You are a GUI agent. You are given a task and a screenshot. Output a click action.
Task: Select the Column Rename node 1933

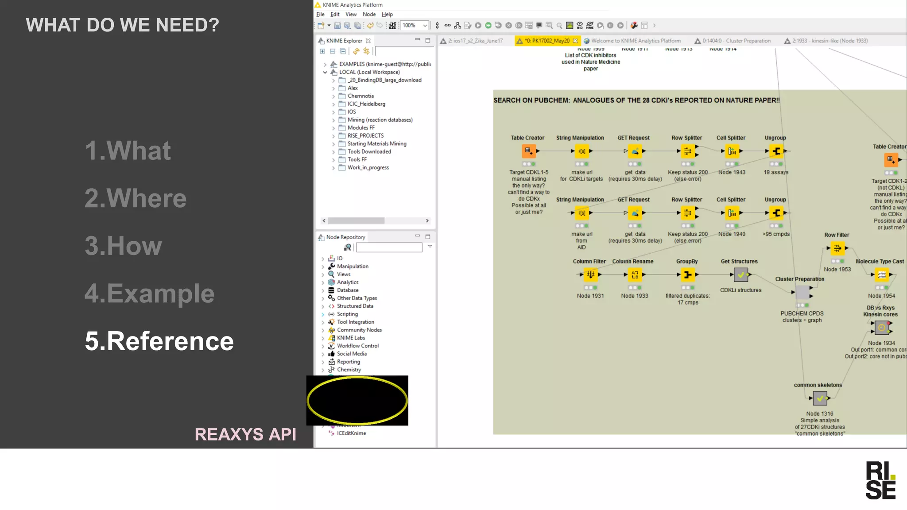(x=635, y=275)
